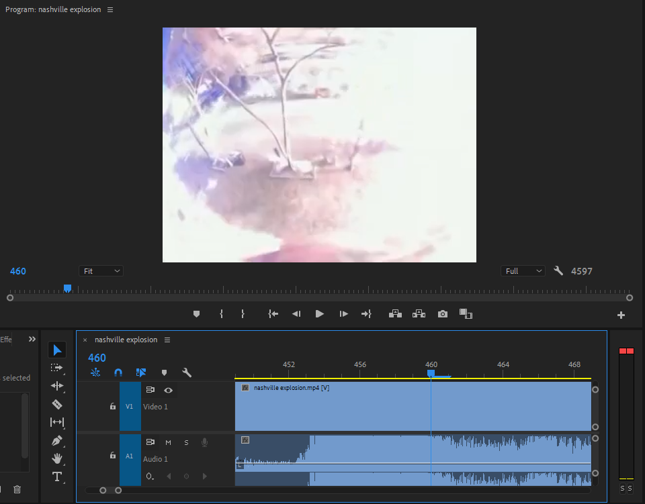The width and height of the screenshot is (645, 504).
Task: Step back one frame
Action: tap(296, 314)
